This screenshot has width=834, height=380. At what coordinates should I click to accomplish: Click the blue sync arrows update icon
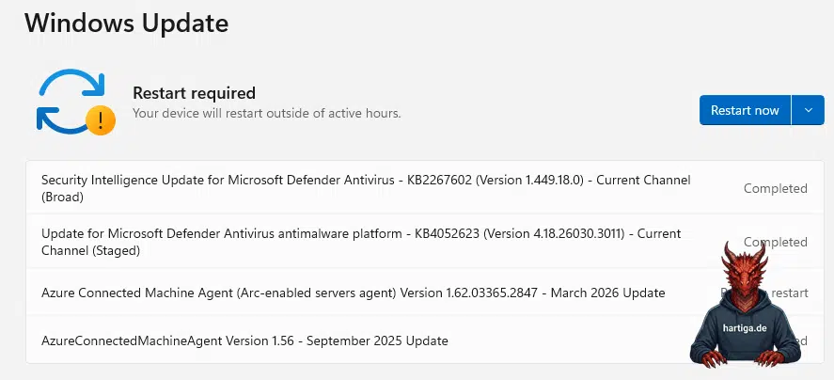click(71, 100)
